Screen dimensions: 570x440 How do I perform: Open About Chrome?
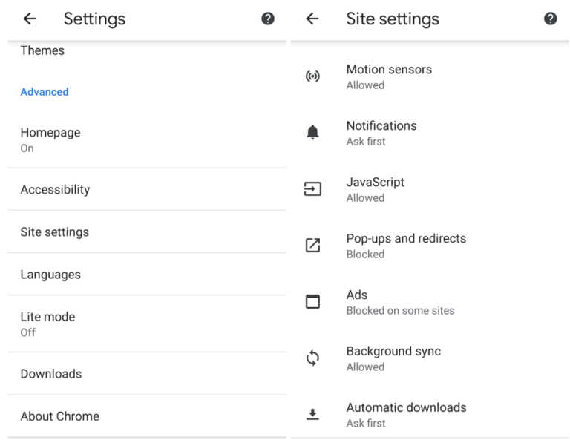(59, 416)
